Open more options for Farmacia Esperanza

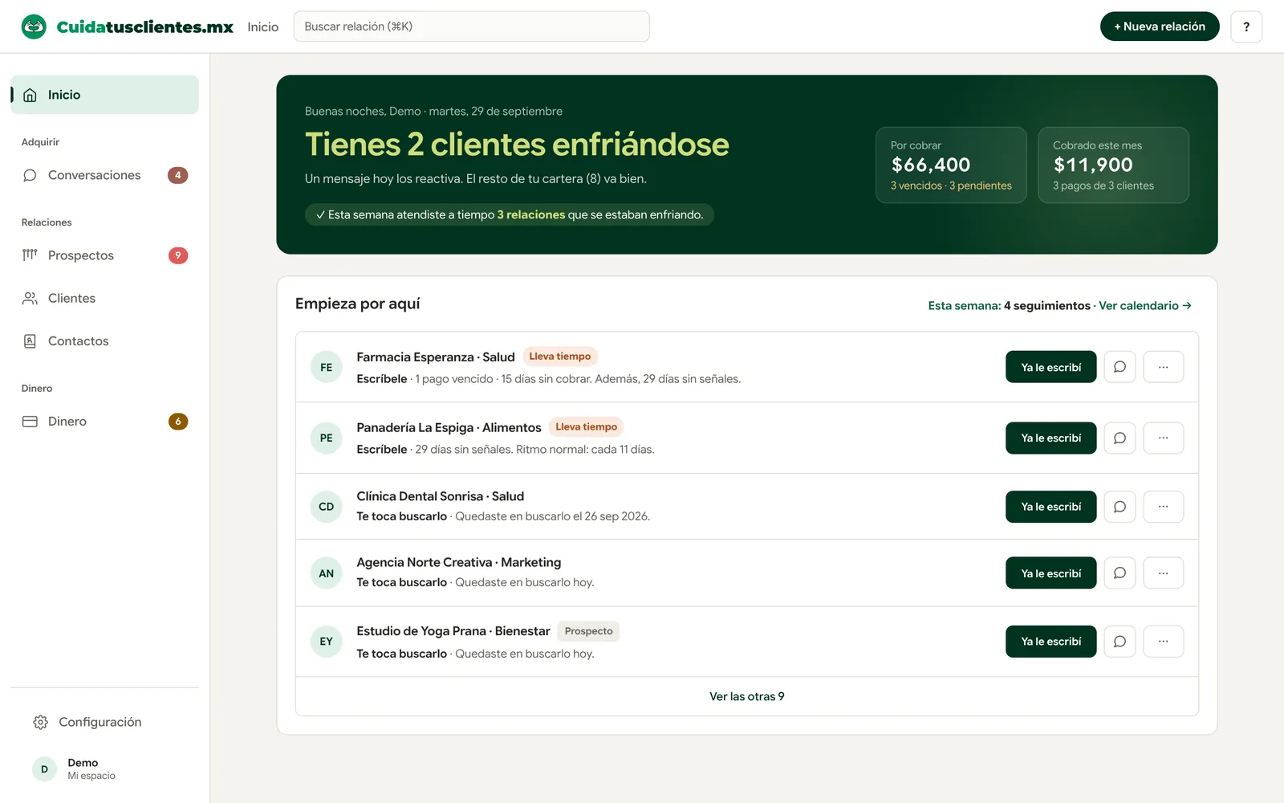1164,367
